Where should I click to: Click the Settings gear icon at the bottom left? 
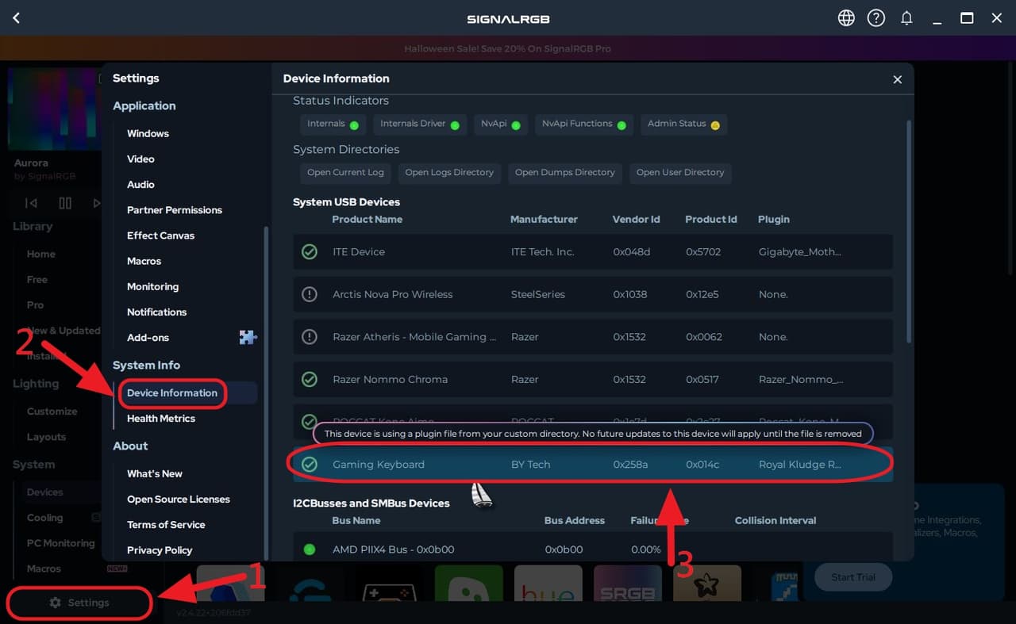click(55, 603)
